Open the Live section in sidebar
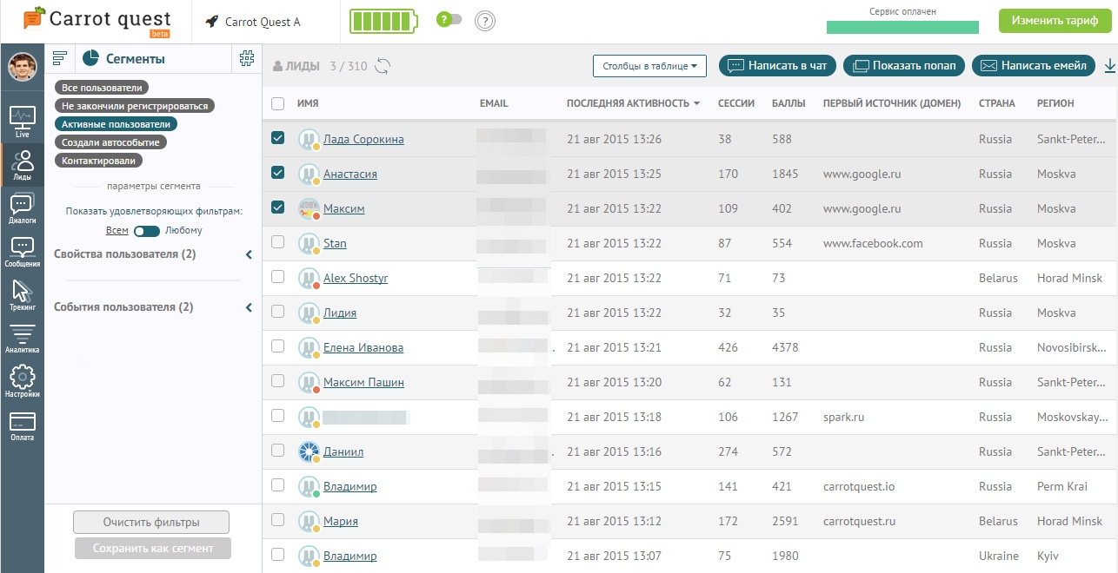Screen dimensions: 1118x573 tap(22, 122)
